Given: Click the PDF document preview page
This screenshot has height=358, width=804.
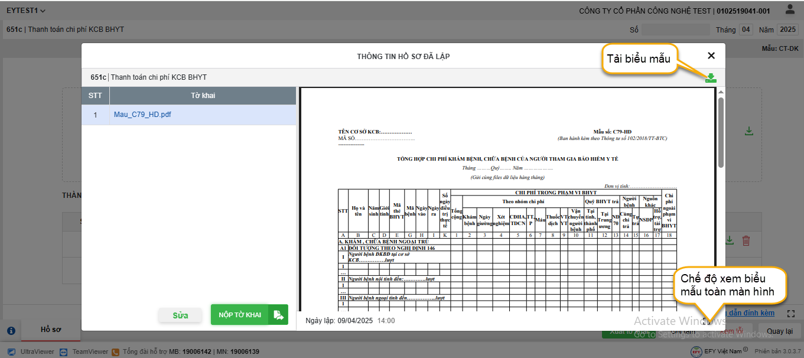Looking at the screenshot, I should click(x=507, y=200).
